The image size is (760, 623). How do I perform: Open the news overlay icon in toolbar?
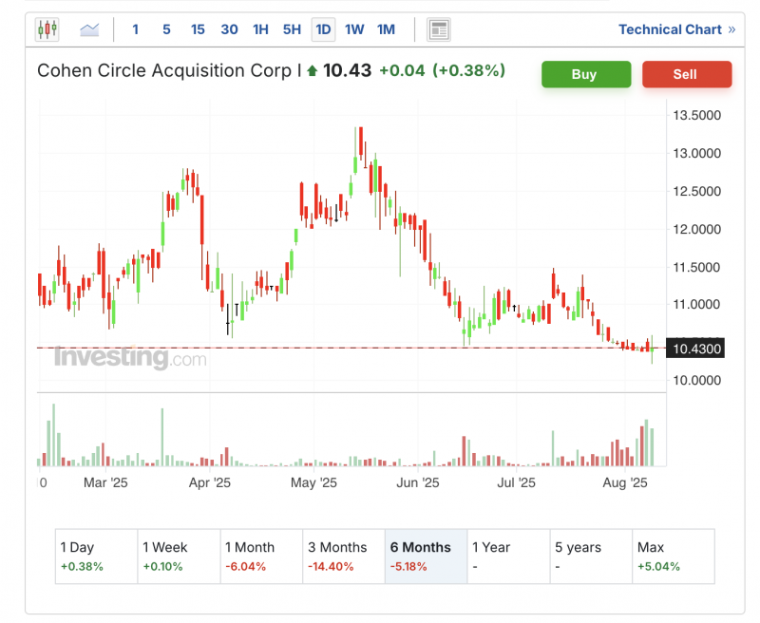438,29
